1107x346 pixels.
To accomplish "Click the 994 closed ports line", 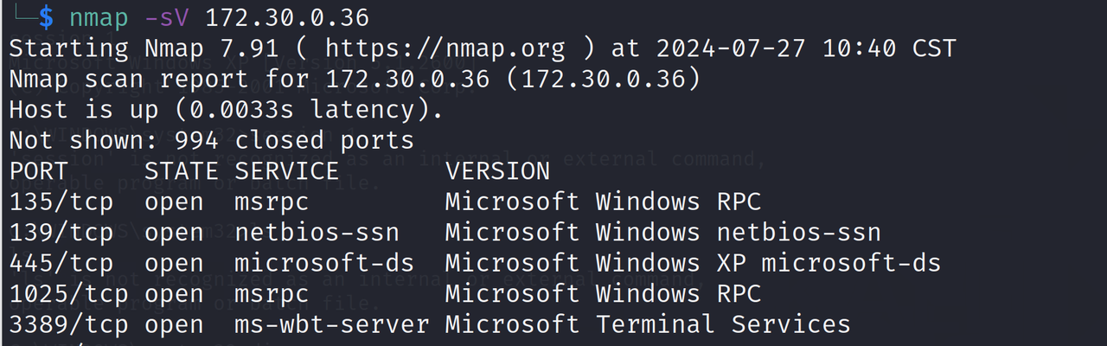I will [x=212, y=140].
